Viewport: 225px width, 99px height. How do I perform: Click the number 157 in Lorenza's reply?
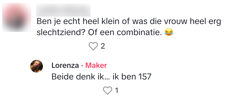tap(145, 77)
